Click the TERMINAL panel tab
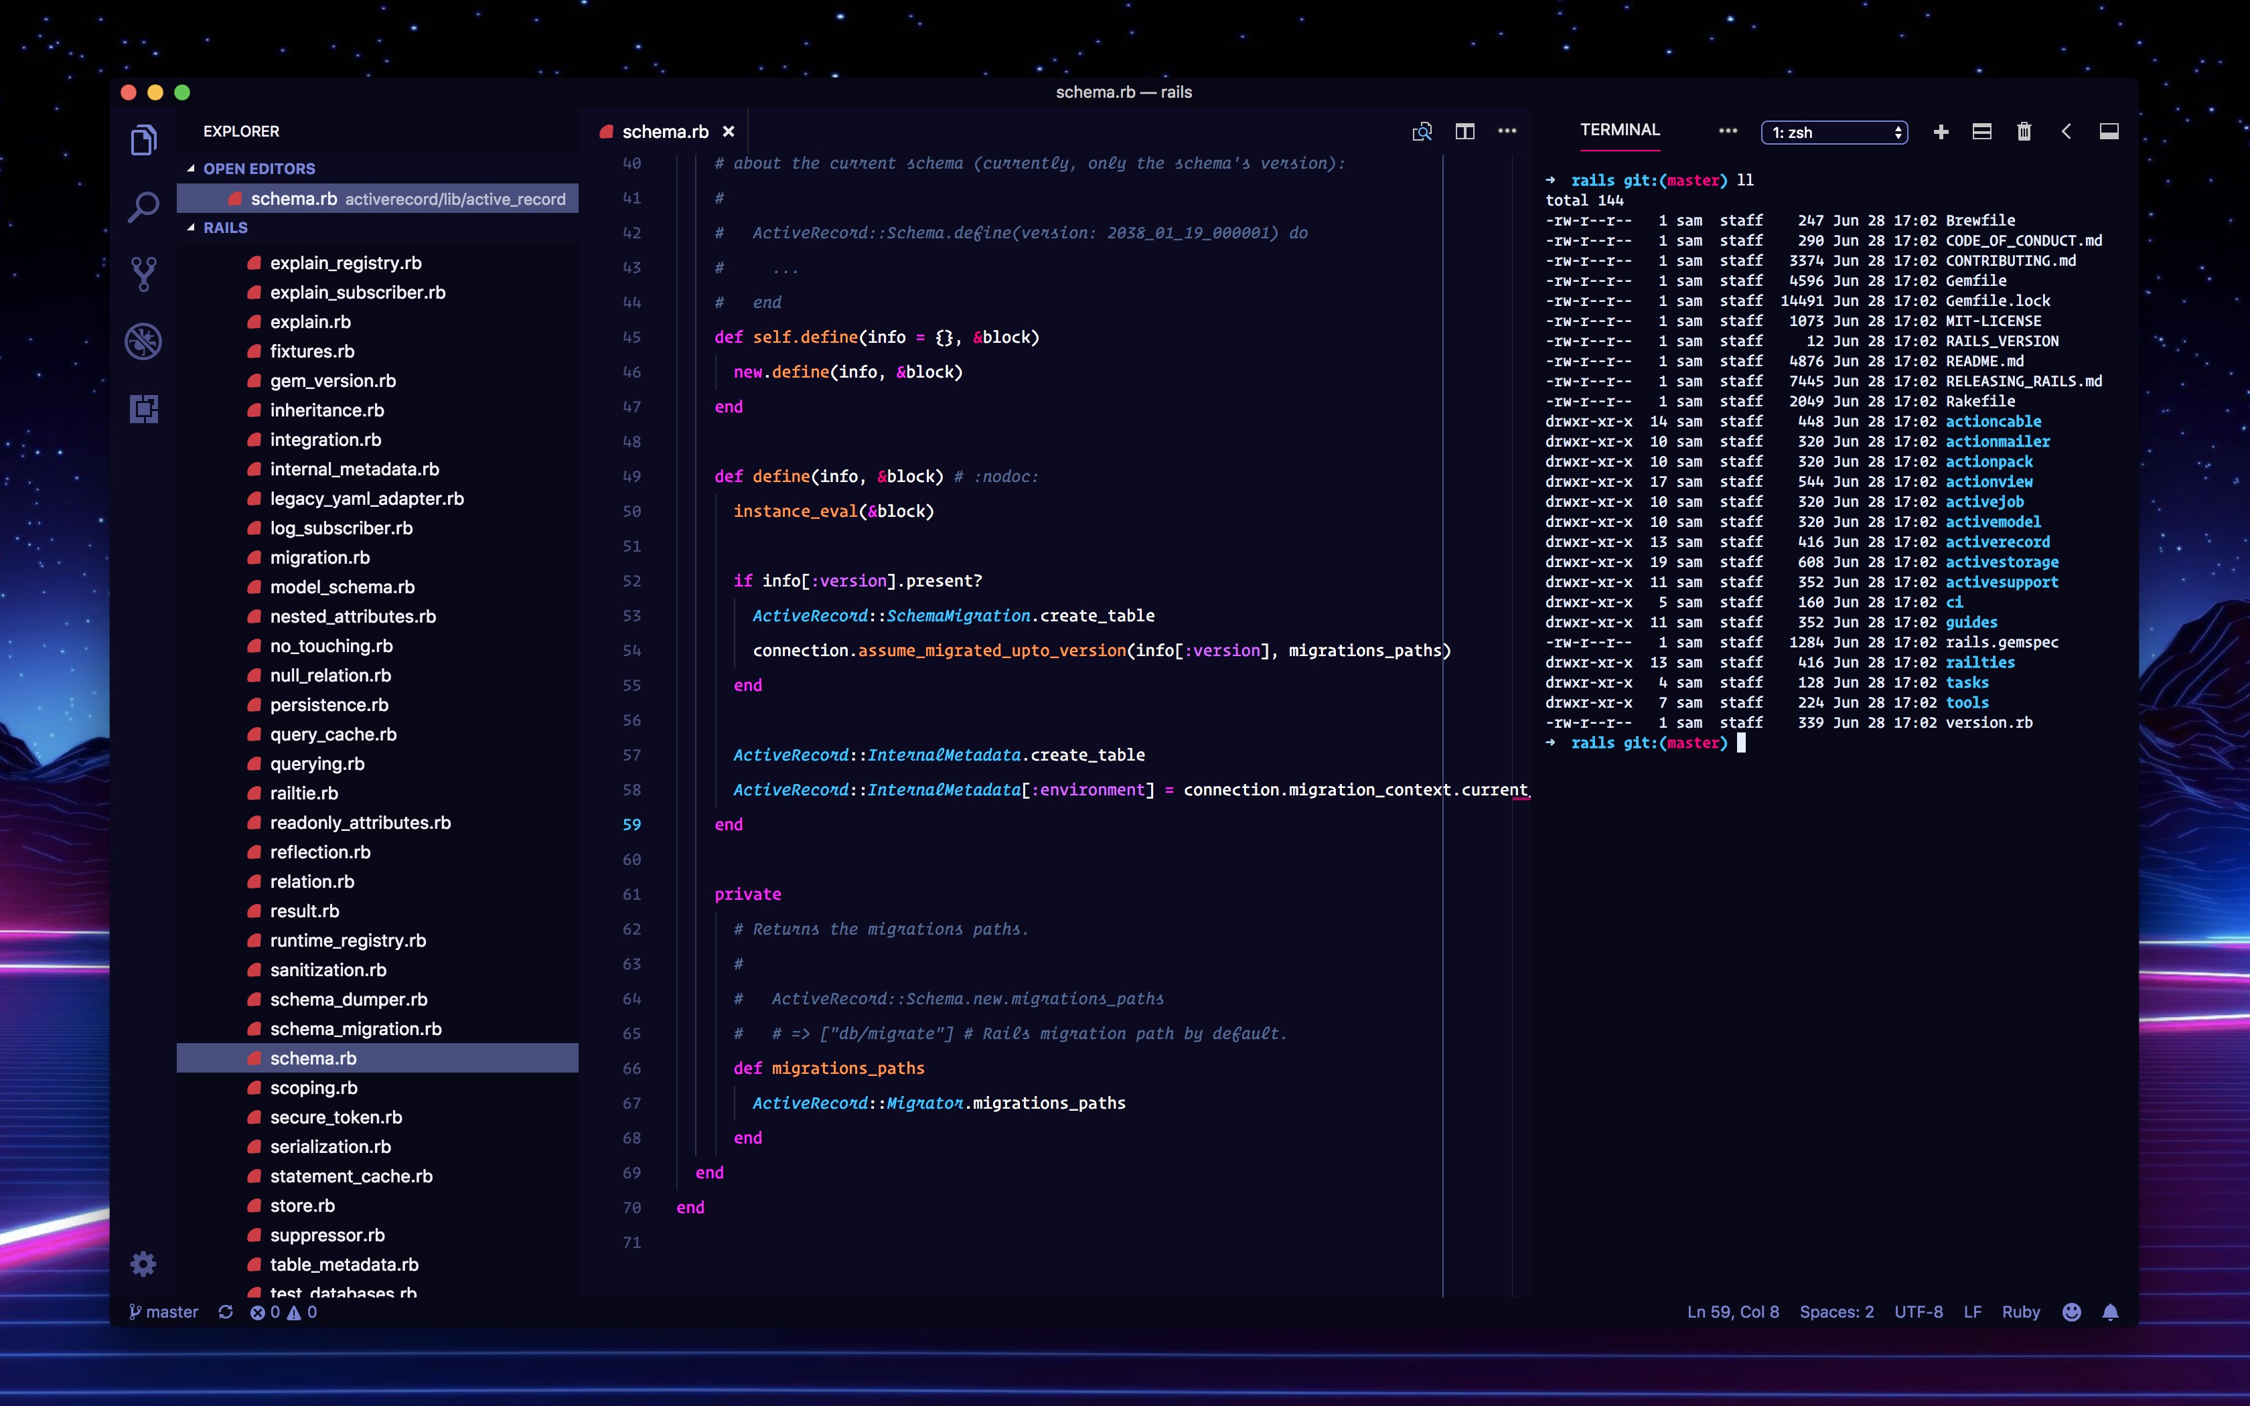 [x=1620, y=131]
